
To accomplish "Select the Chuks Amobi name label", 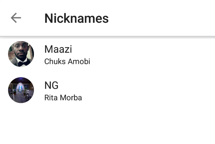I will click(x=67, y=61).
